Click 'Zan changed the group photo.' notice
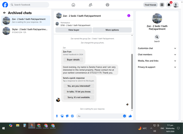Screen dimensions: 183x134 pyautogui.click(x=93, y=43)
